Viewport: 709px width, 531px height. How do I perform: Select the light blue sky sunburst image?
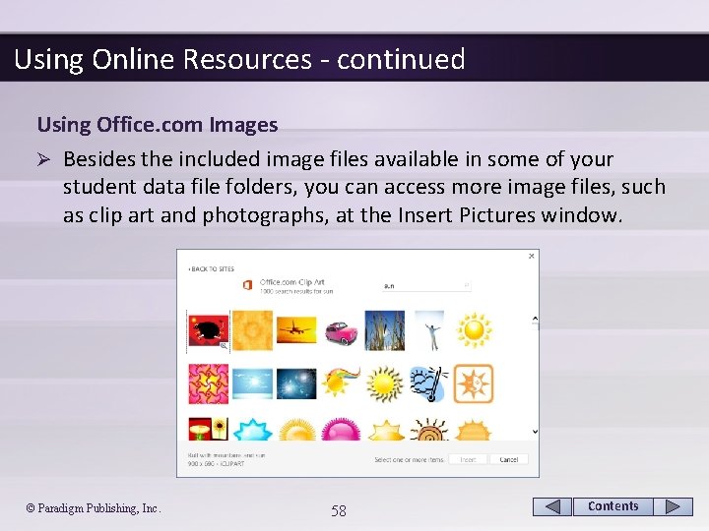click(x=252, y=383)
